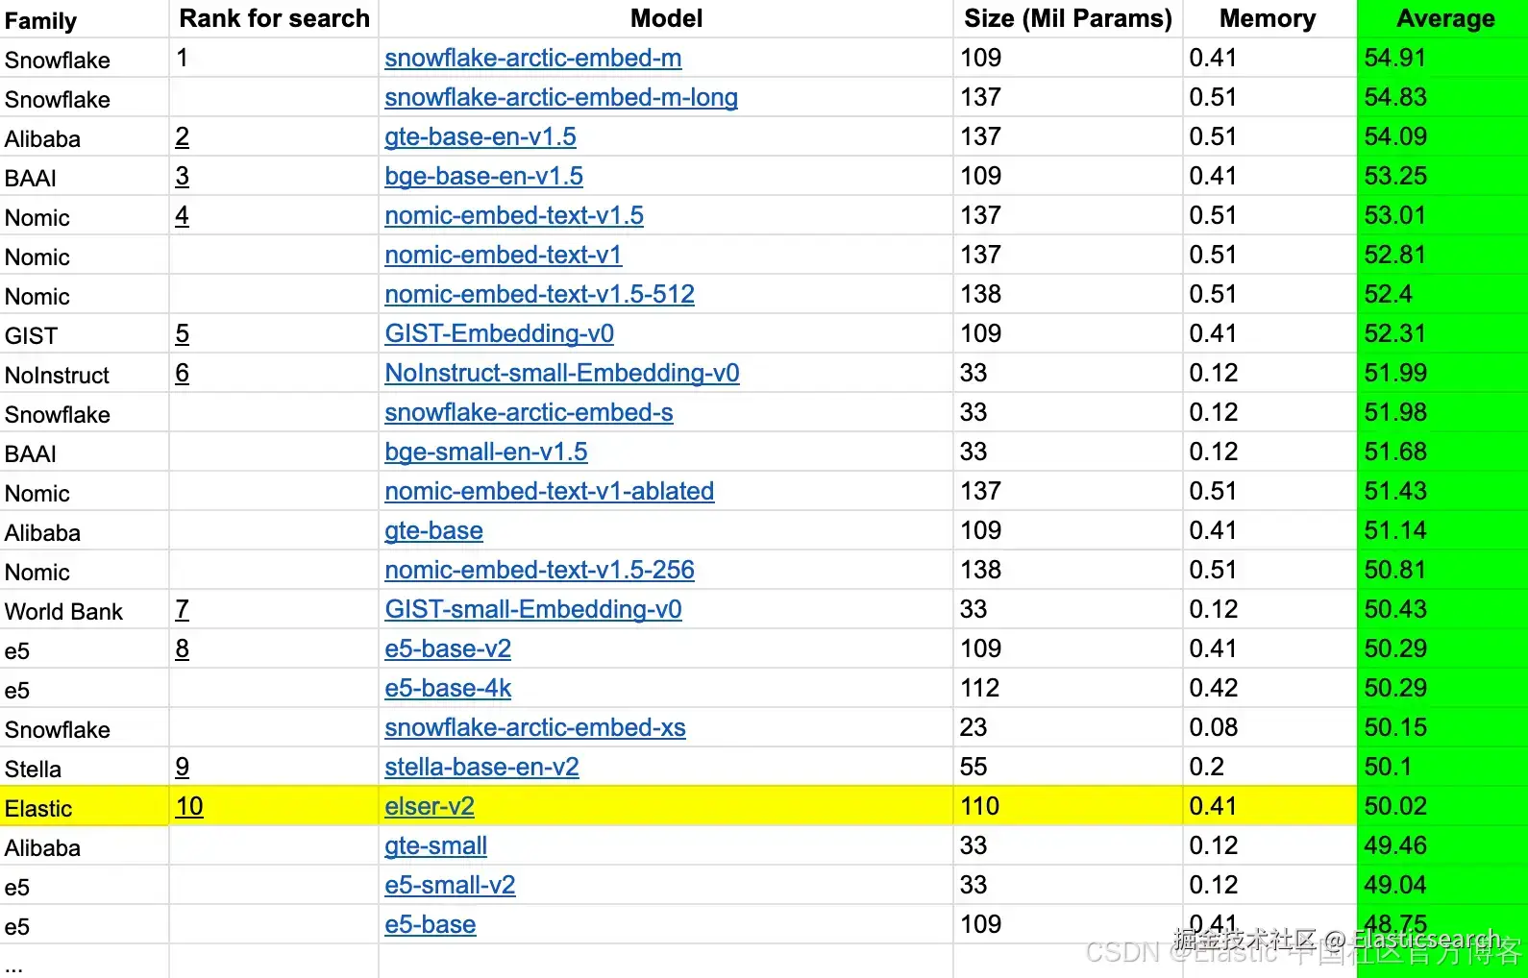
Task: Select the size cell 112 for e5-base-4k
Action: [x=1068, y=689]
